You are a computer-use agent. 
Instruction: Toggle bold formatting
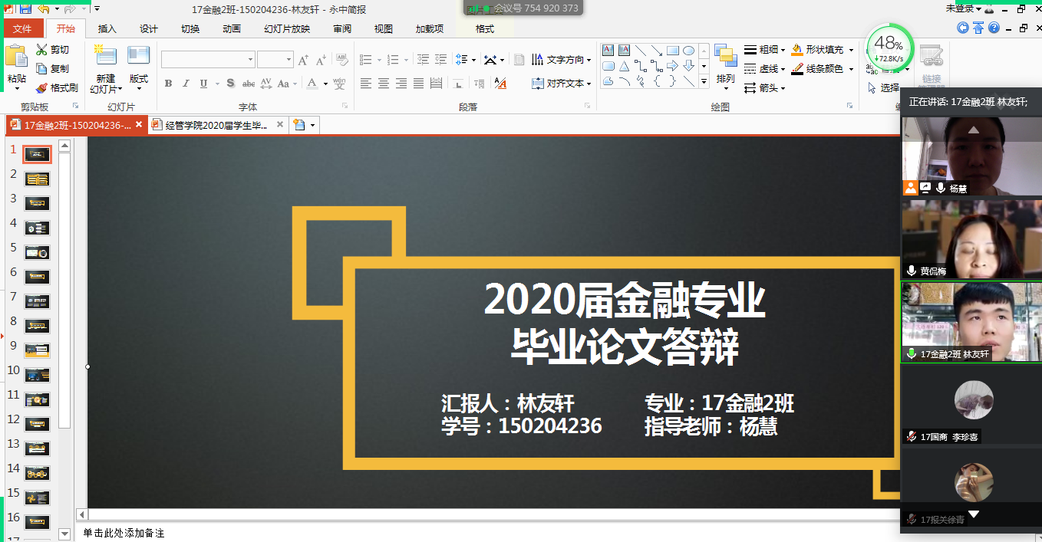point(168,84)
